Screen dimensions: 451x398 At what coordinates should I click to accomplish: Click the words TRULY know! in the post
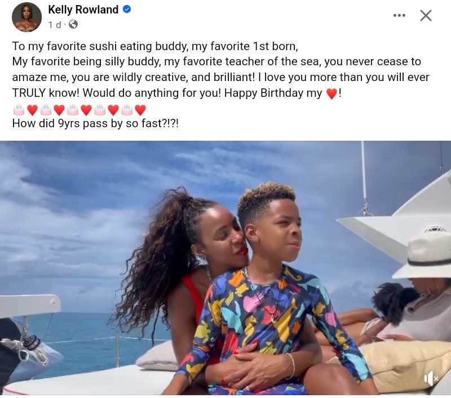pyautogui.click(x=46, y=93)
